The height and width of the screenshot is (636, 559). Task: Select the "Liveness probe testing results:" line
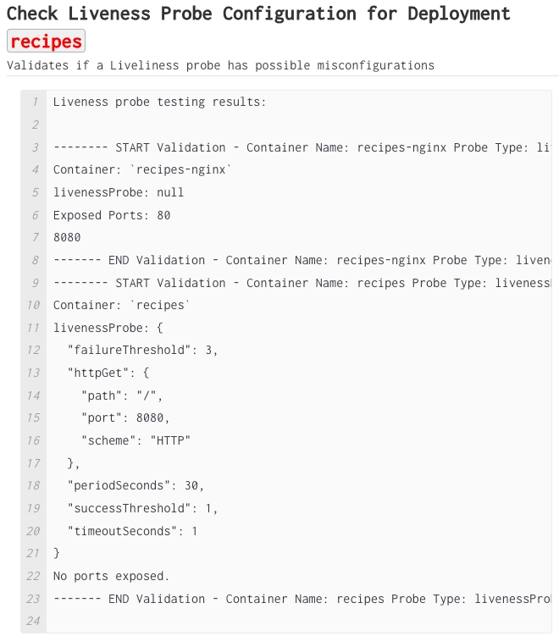(x=159, y=102)
